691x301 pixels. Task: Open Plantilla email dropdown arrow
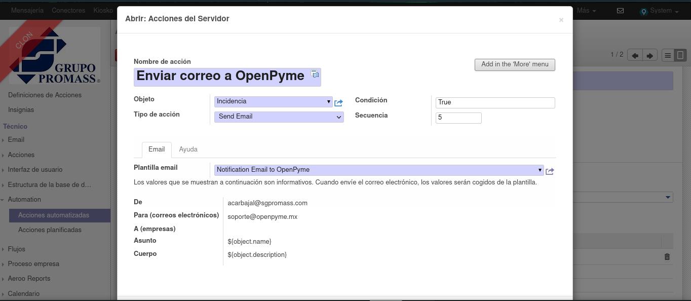(540, 170)
